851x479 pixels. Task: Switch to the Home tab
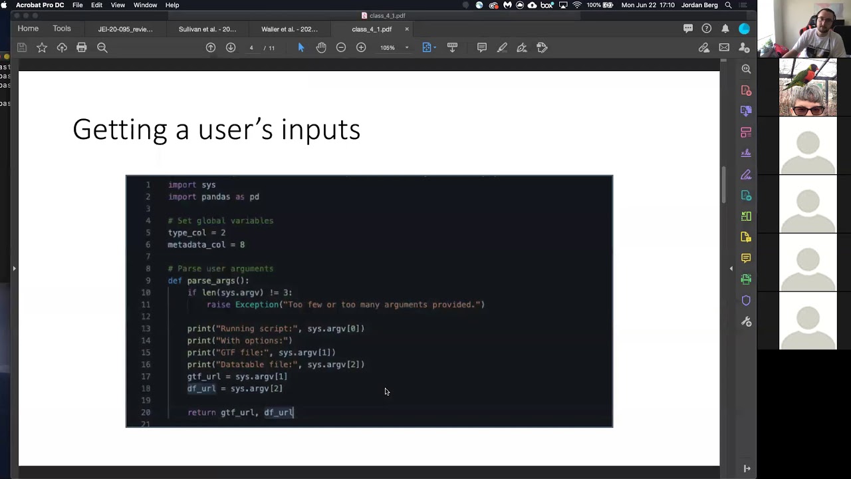coord(28,29)
